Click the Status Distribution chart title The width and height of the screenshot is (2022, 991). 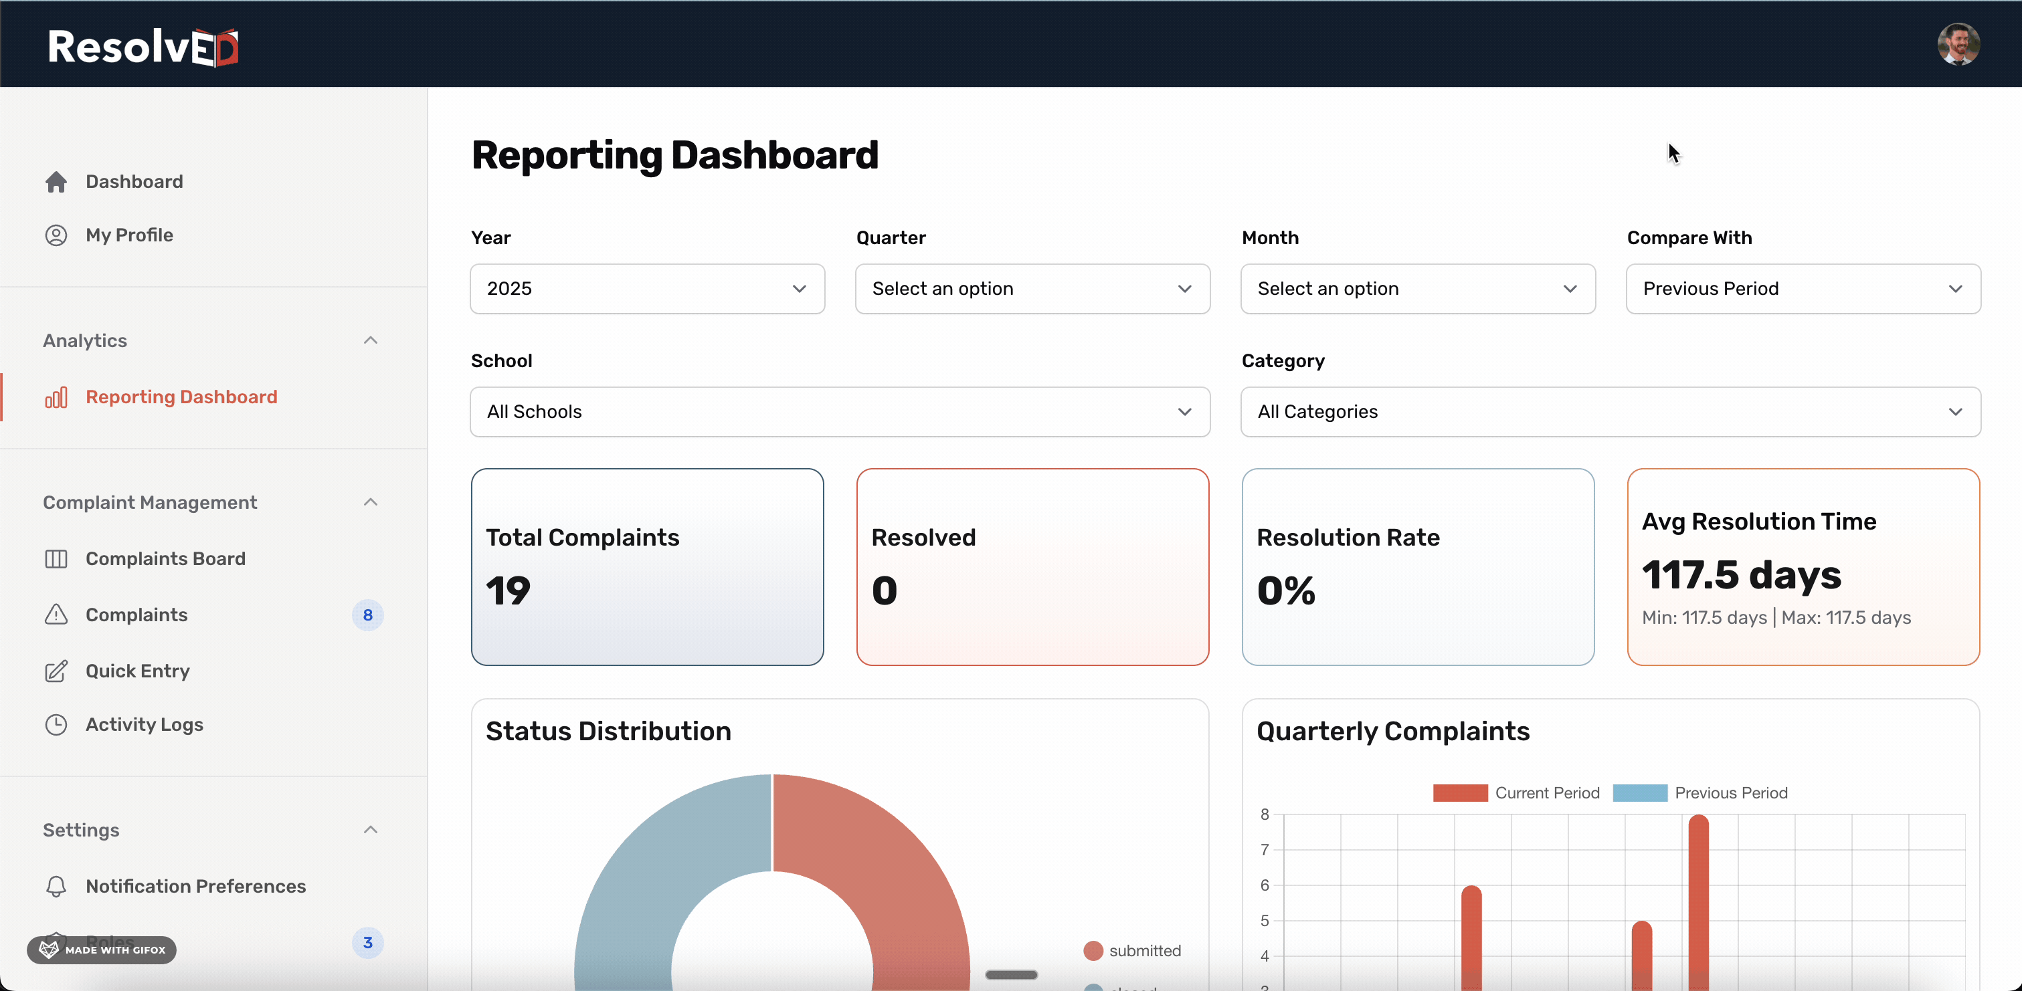608,732
